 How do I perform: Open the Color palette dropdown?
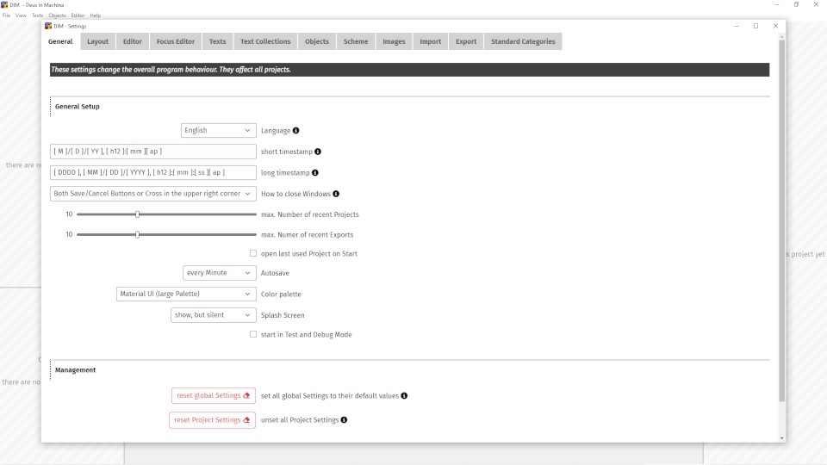coord(186,294)
